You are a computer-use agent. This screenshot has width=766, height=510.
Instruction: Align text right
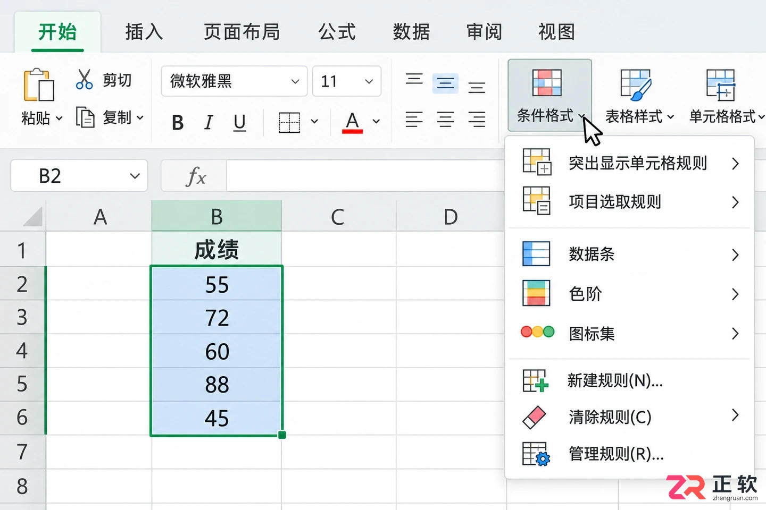point(477,120)
